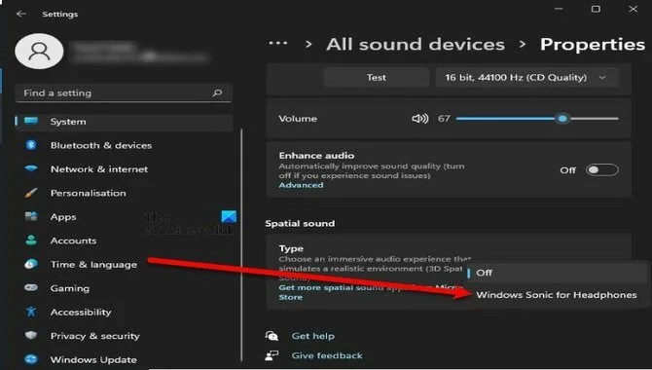
Task: Click the Apps icon in sidebar
Action: pyautogui.click(x=31, y=216)
